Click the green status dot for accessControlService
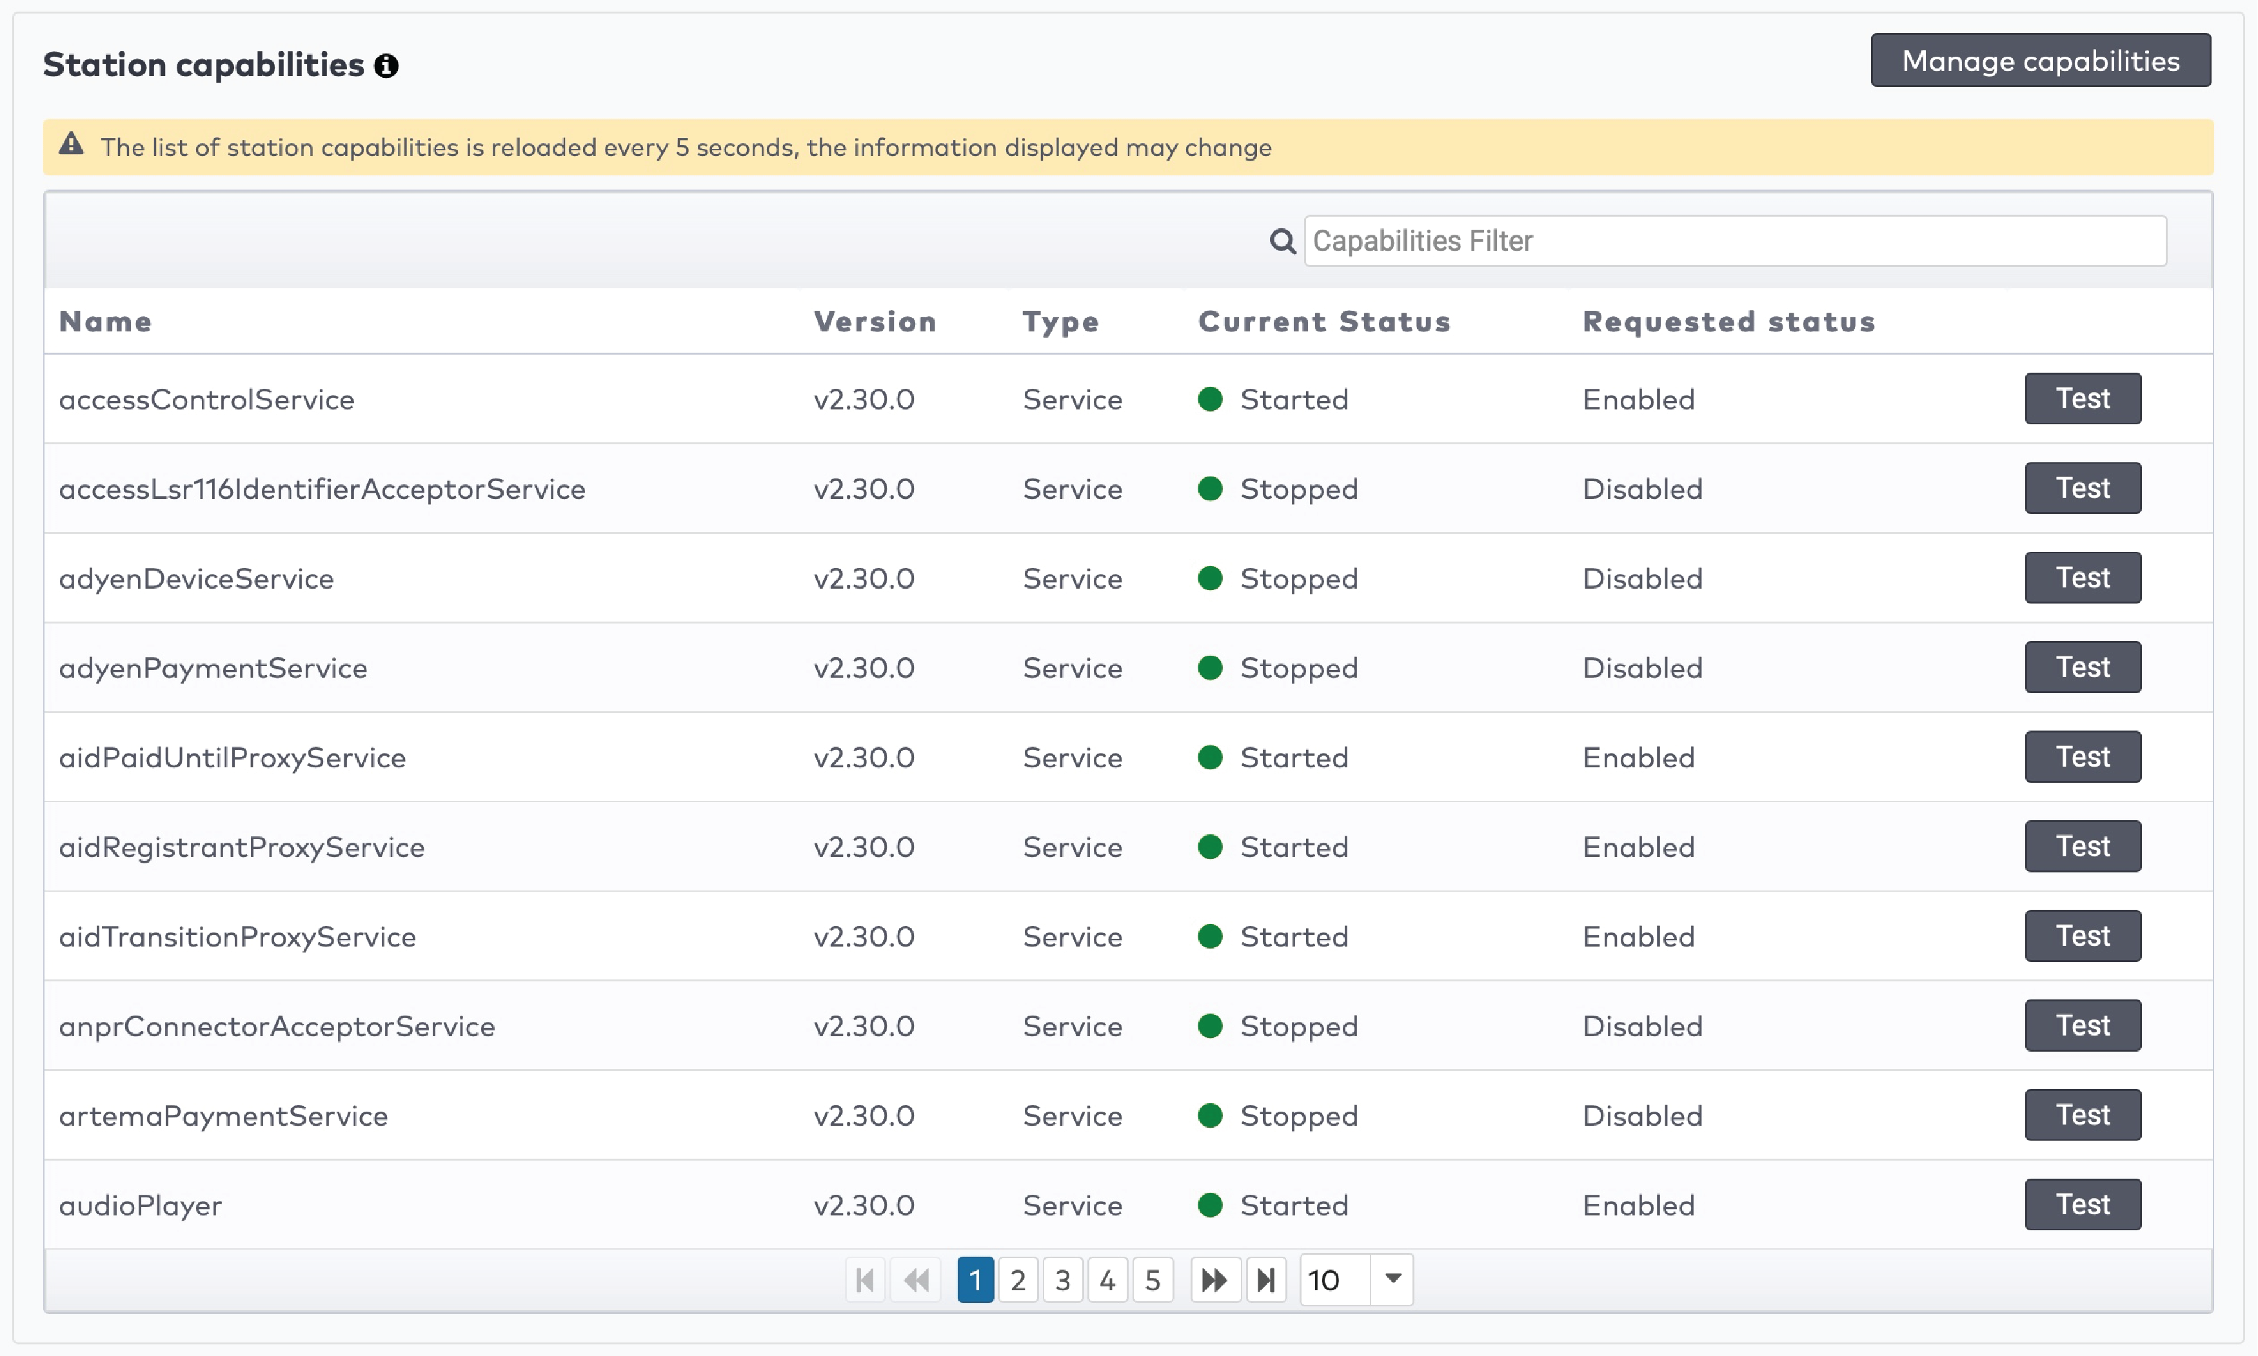The height and width of the screenshot is (1356, 2258). coord(1211,398)
